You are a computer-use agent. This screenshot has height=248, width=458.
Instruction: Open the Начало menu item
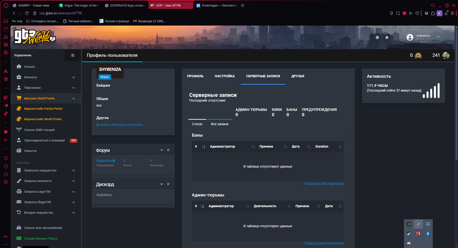coord(46,67)
